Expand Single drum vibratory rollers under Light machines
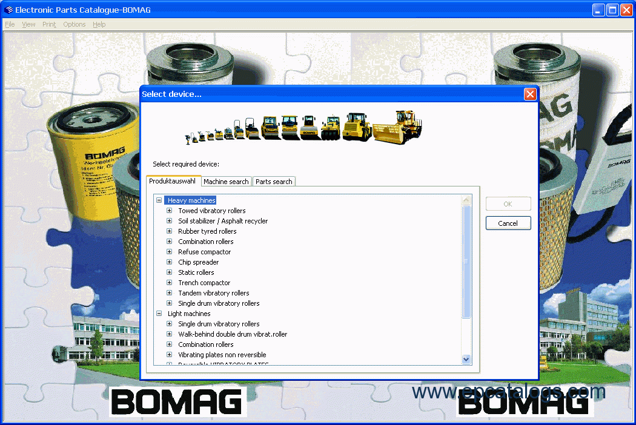The height and width of the screenshot is (425, 636). point(170,324)
